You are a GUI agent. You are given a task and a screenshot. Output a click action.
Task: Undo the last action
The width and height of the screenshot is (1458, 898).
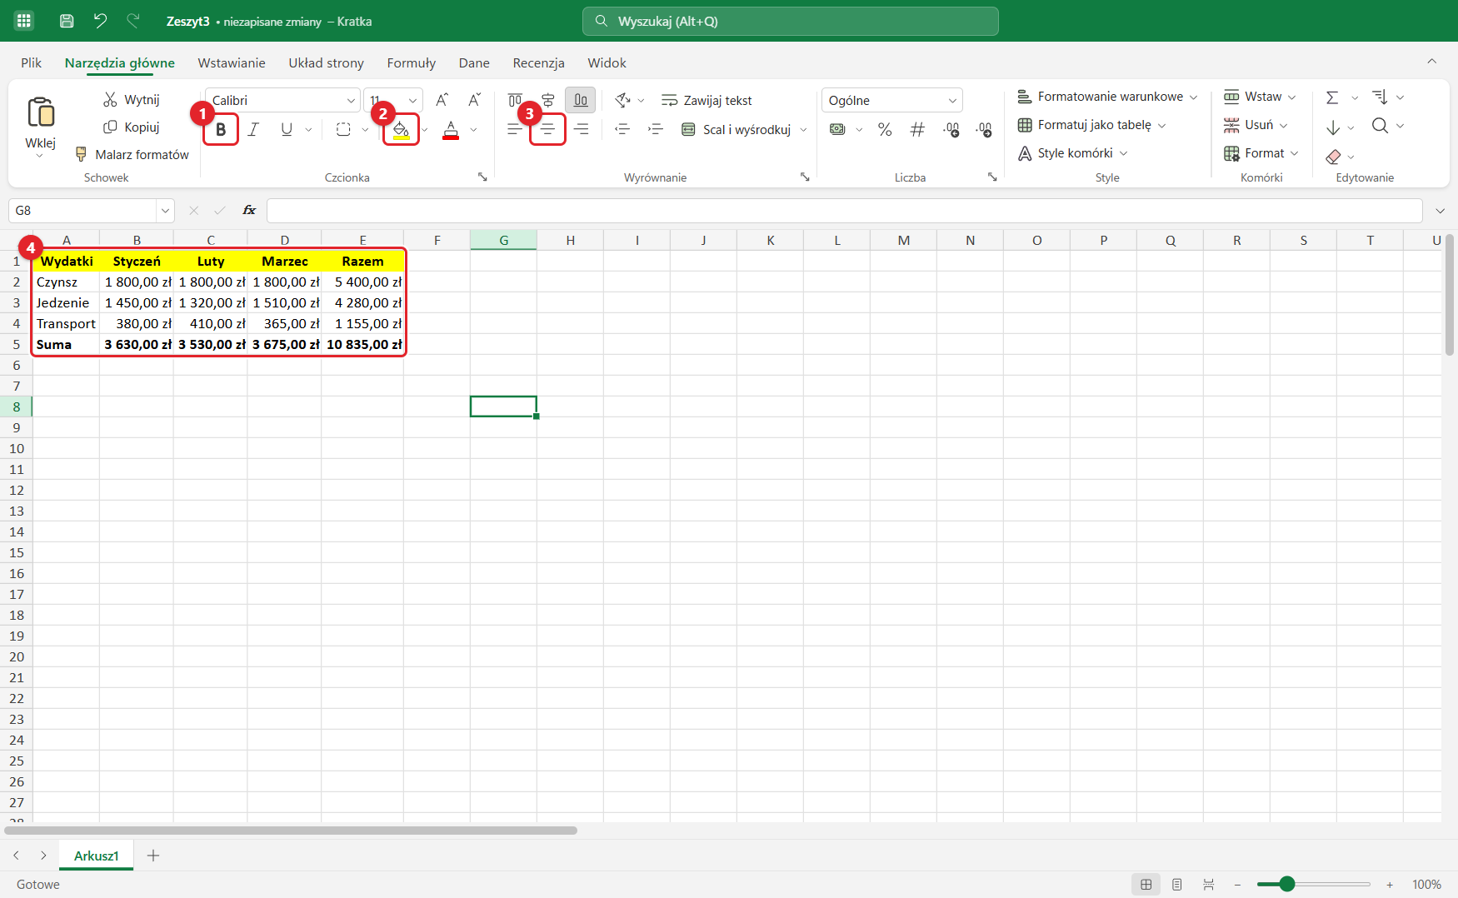(101, 21)
